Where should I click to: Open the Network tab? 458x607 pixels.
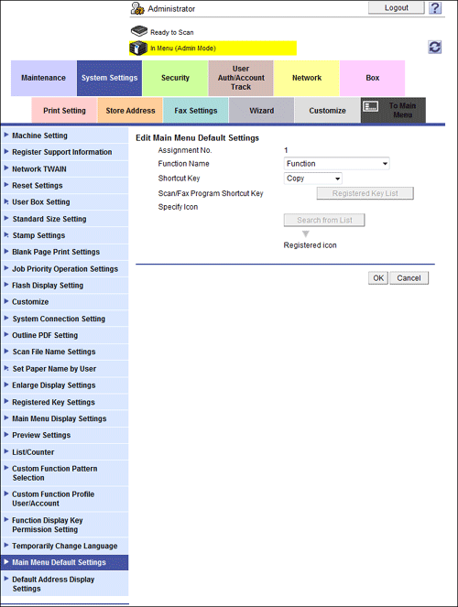click(307, 78)
